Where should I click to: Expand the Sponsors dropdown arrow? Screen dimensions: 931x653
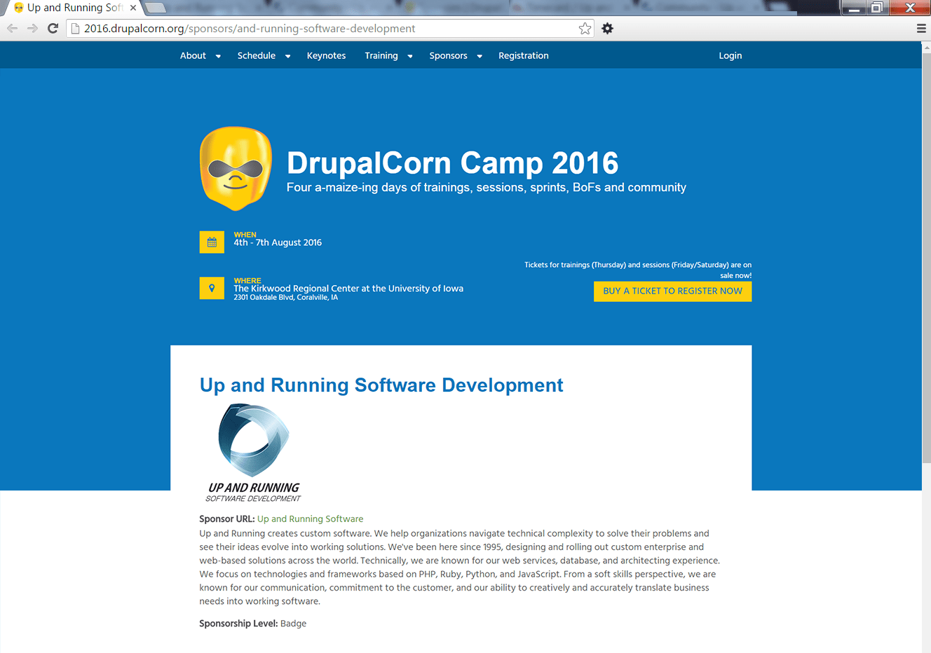tap(480, 56)
